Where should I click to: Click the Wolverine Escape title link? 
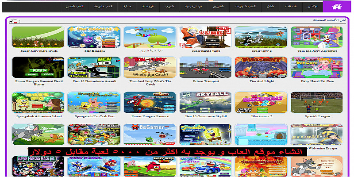tap(322, 149)
